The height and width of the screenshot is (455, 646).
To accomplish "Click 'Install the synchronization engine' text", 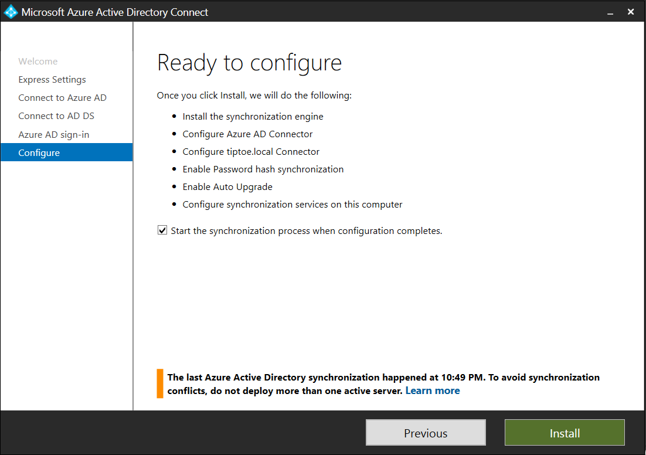I will click(253, 117).
